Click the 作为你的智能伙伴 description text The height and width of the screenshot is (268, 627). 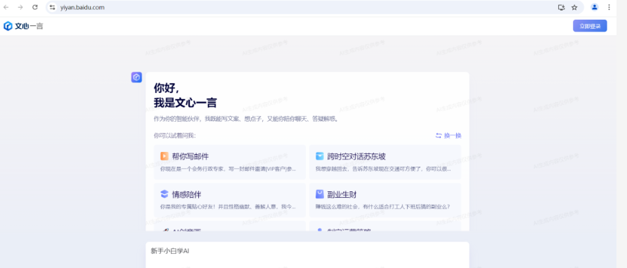tap(246, 119)
